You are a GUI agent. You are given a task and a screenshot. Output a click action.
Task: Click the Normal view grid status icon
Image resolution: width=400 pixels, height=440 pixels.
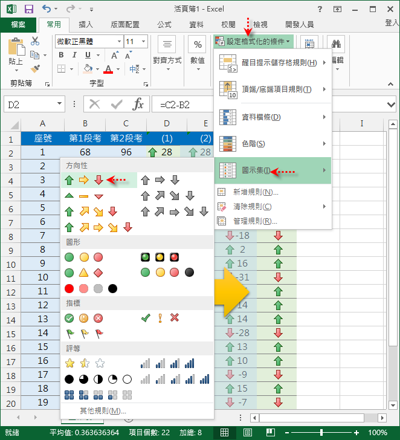[224, 432]
